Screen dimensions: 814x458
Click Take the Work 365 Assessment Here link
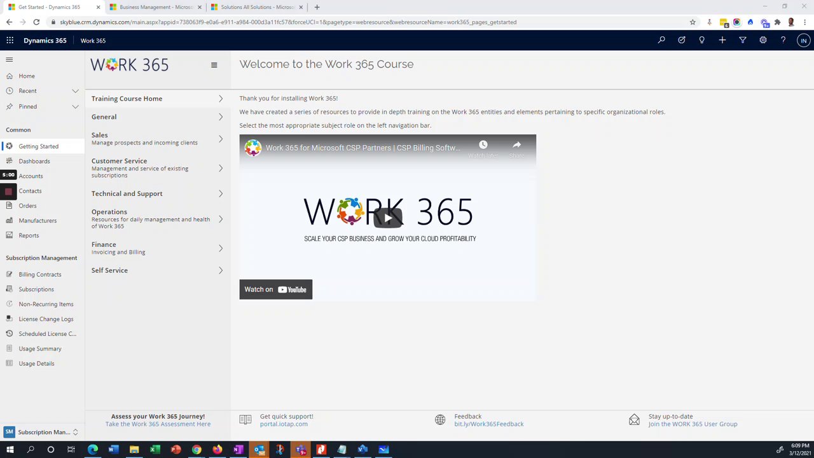(158, 424)
